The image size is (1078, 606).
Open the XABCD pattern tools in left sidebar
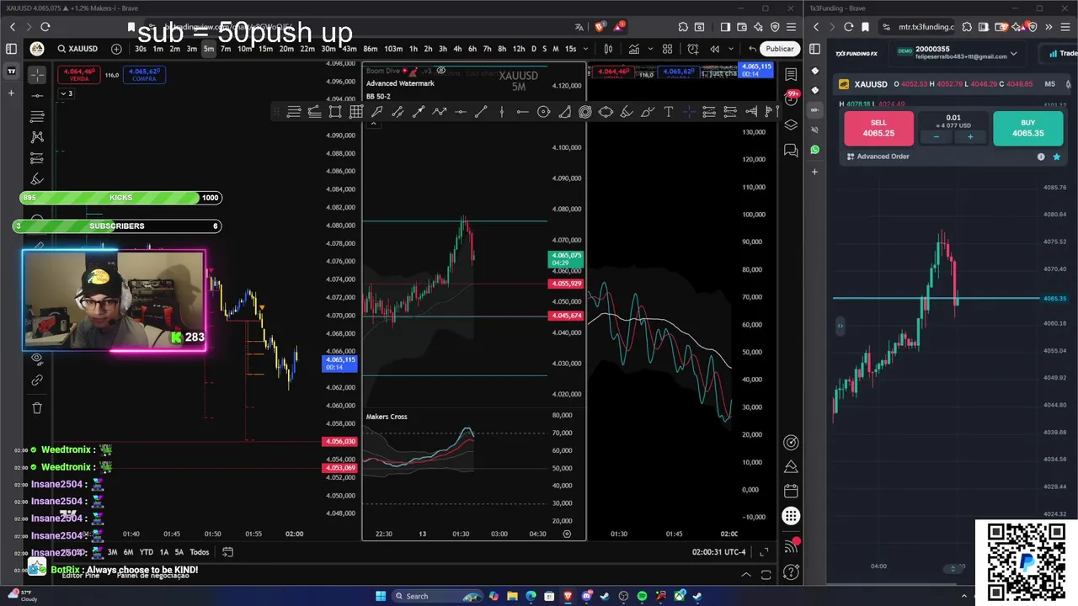(37, 136)
